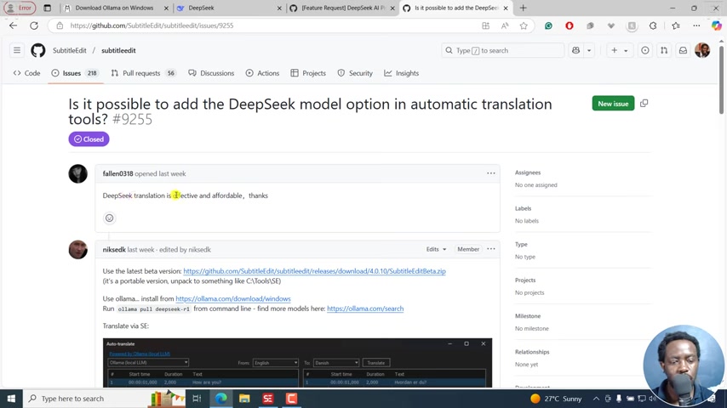Open the GitHub hamburger navigation menu
The width and height of the screenshot is (727, 408).
tap(17, 50)
